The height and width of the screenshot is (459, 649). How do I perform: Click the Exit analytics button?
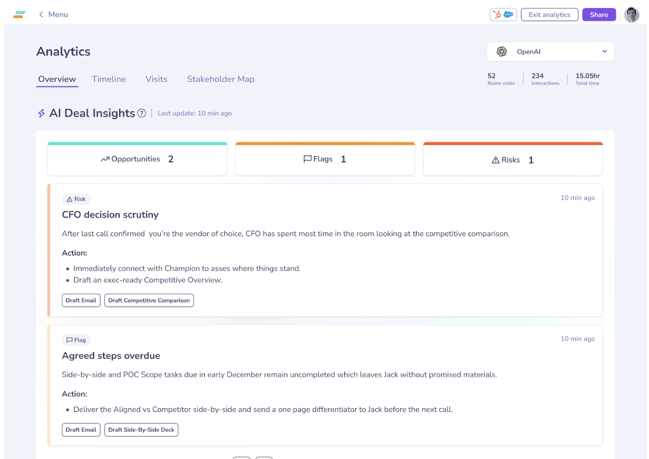(x=549, y=15)
